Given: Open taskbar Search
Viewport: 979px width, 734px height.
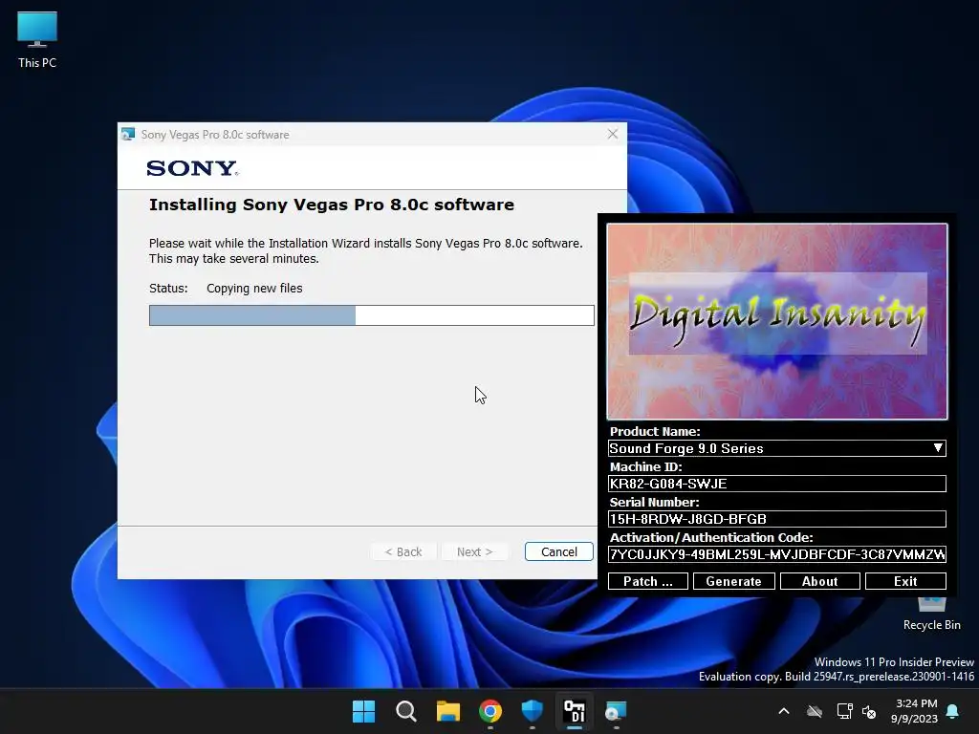Looking at the screenshot, I should click(405, 711).
